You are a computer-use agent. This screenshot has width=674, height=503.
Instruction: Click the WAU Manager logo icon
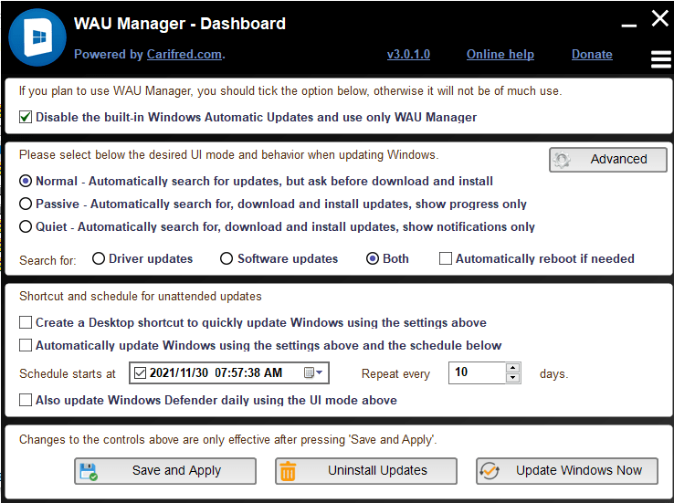click(37, 37)
